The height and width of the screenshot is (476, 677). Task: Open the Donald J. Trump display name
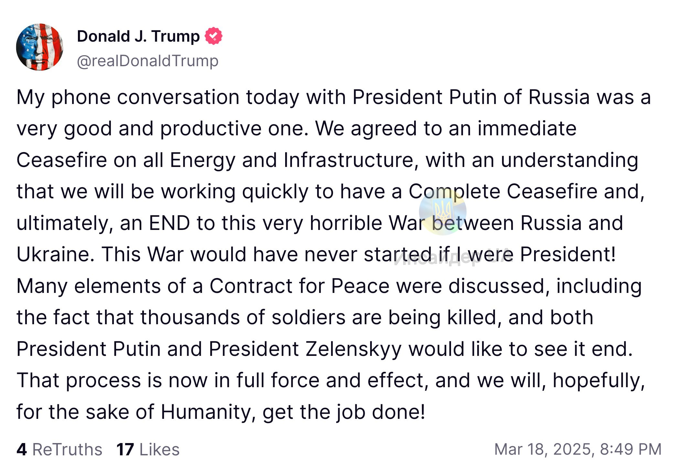(x=138, y=36)
